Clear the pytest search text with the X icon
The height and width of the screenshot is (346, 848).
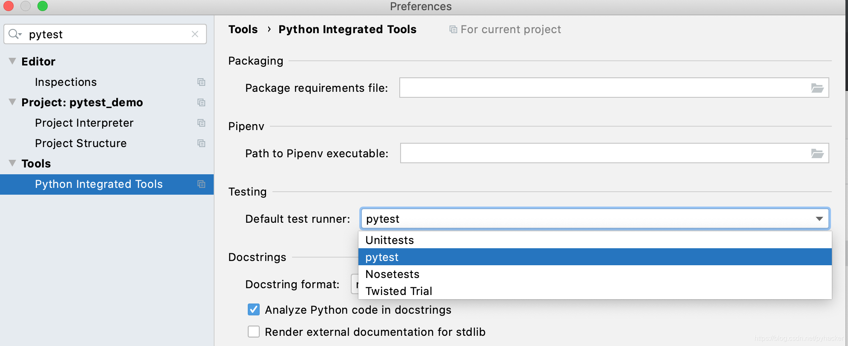click(195, 34)
